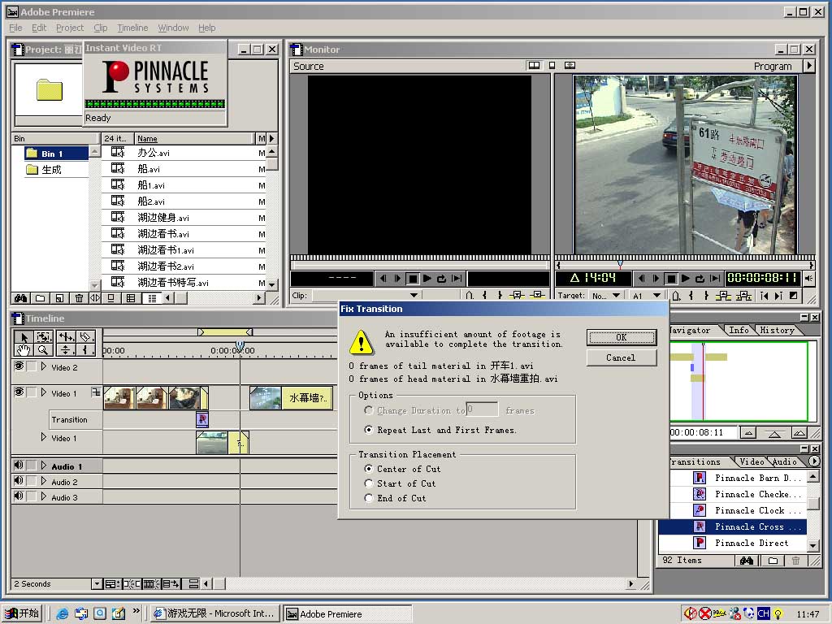832x624 pixels.
Task: Select the In Point tool
Action: click(85, 349)
